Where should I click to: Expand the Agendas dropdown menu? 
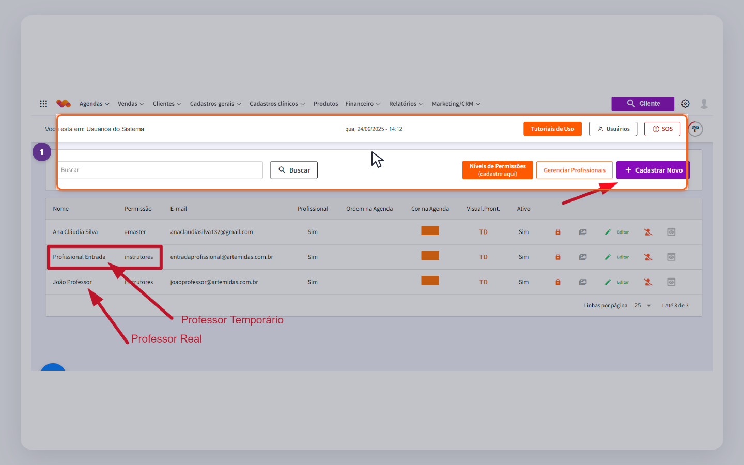[95, 104]
